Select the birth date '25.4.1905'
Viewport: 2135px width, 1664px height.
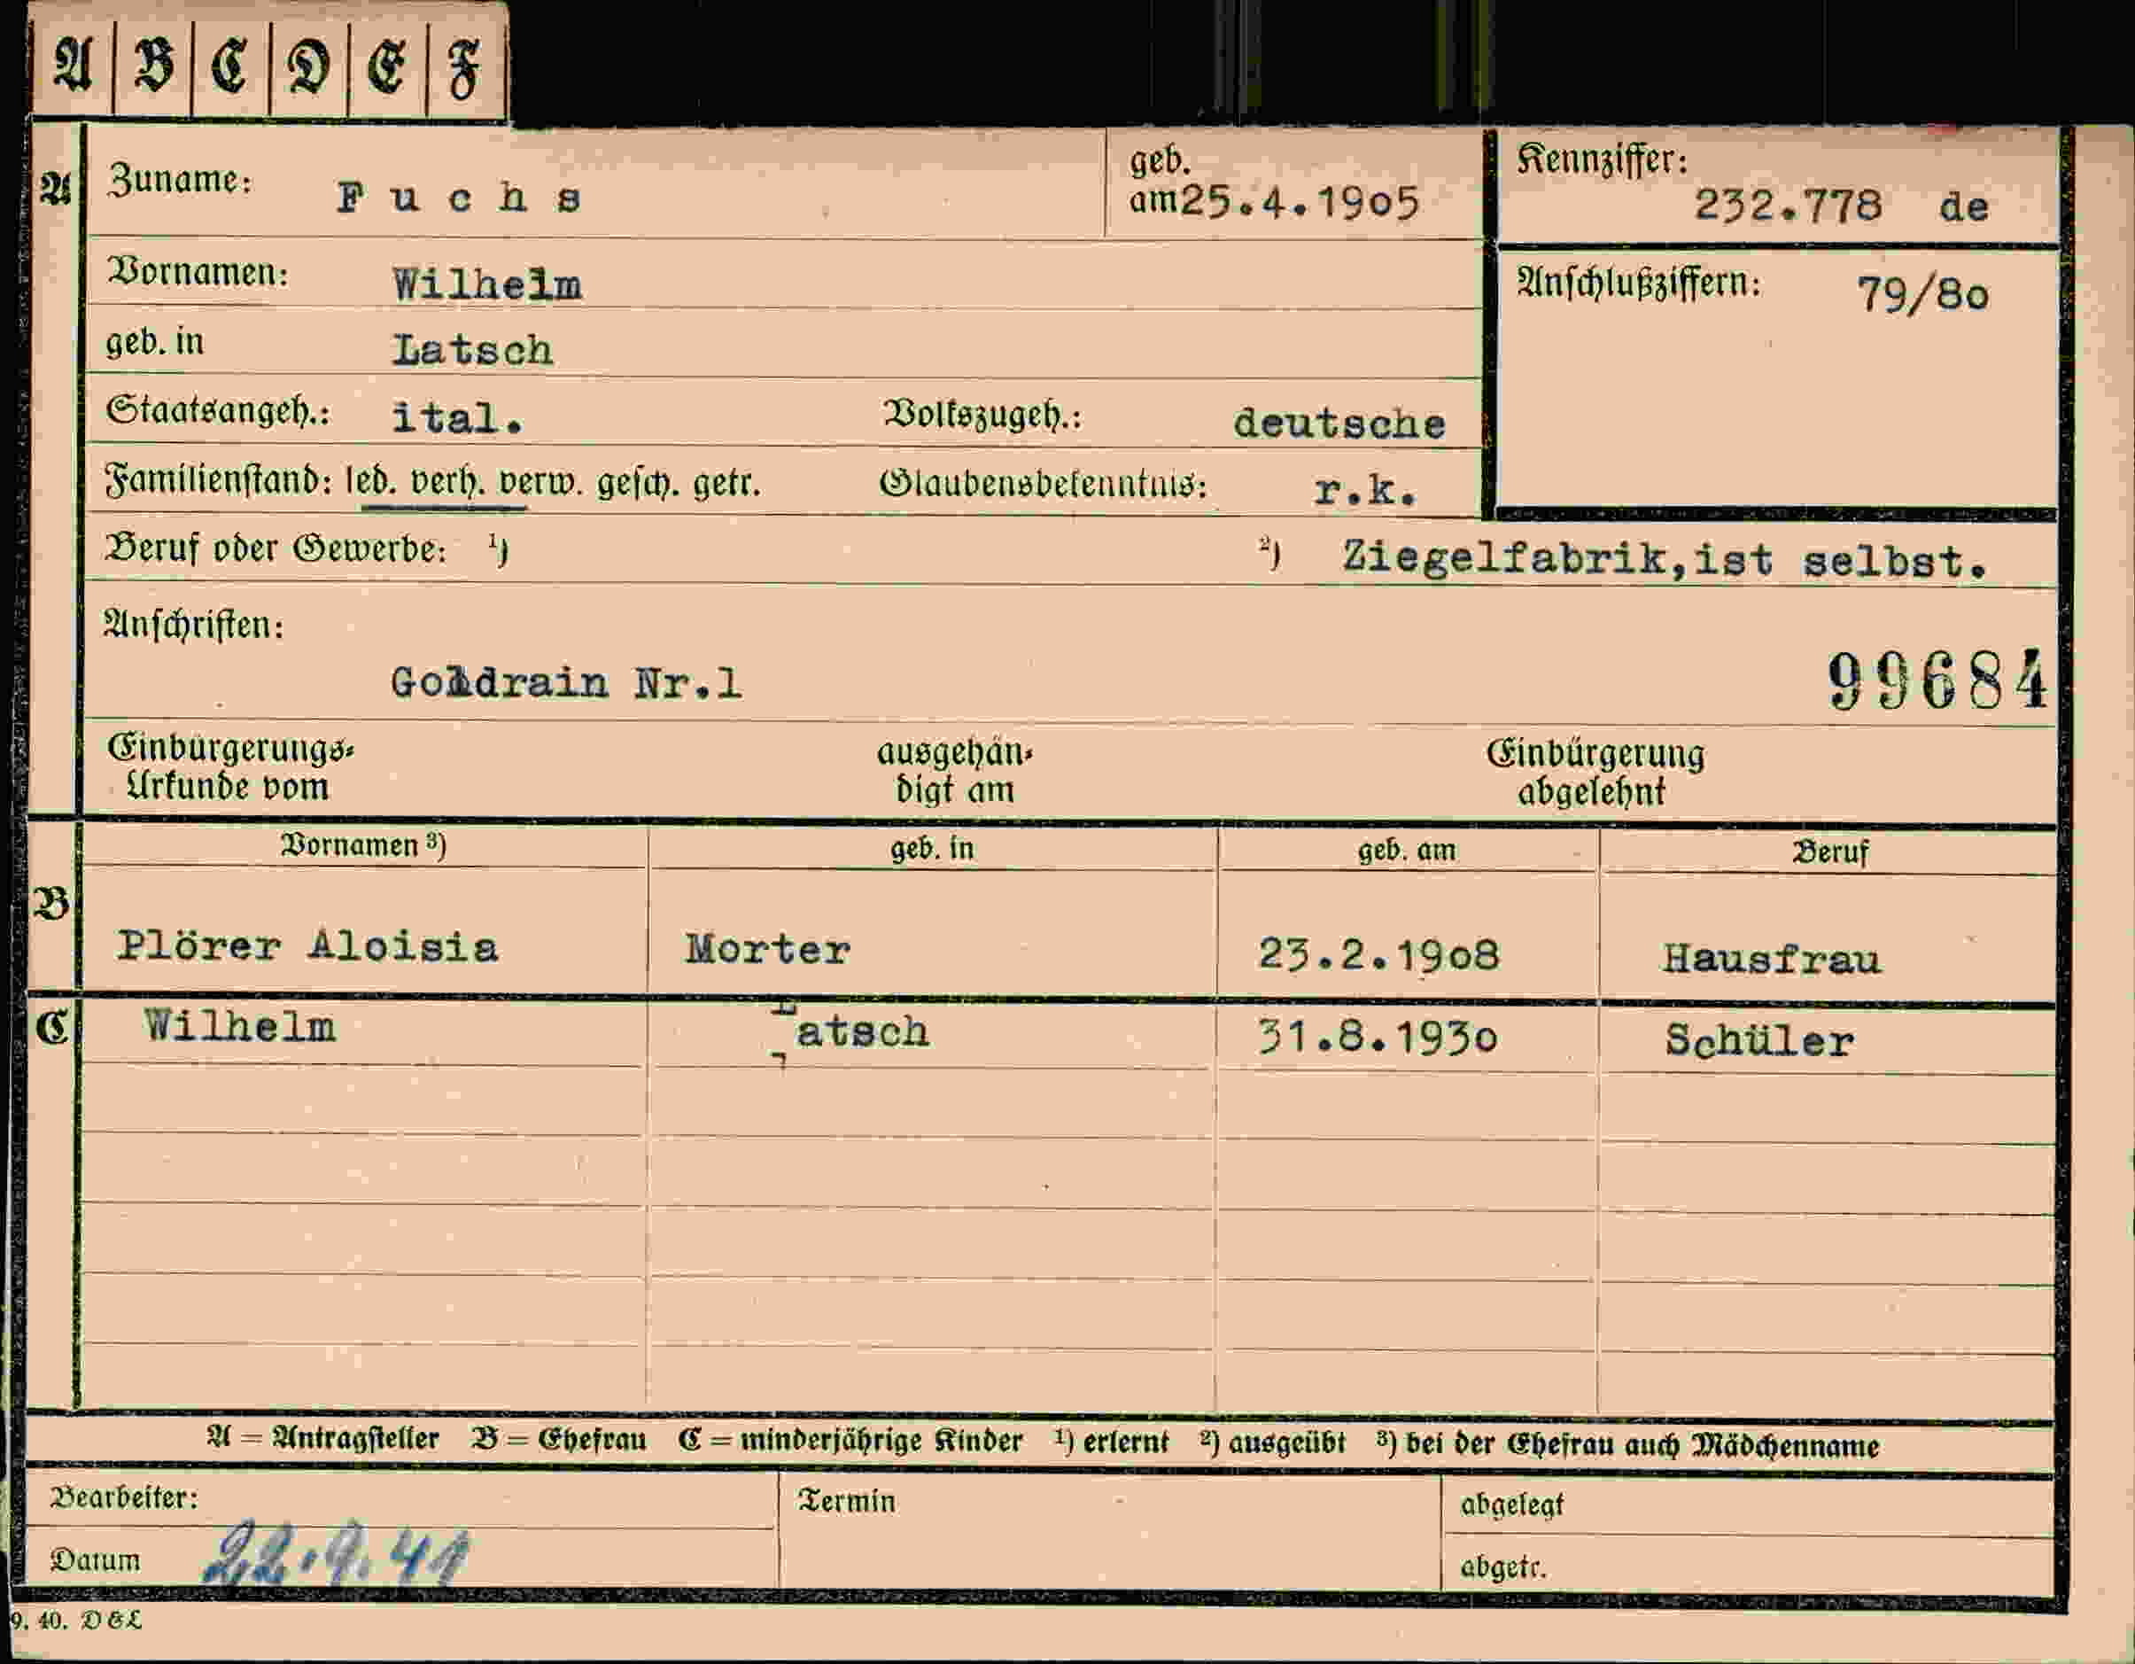pos(1300,204)
